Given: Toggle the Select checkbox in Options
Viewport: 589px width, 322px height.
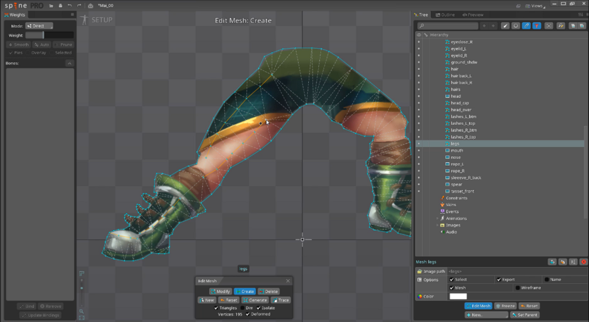Looking at the screenshot, I should coord(451,280).
